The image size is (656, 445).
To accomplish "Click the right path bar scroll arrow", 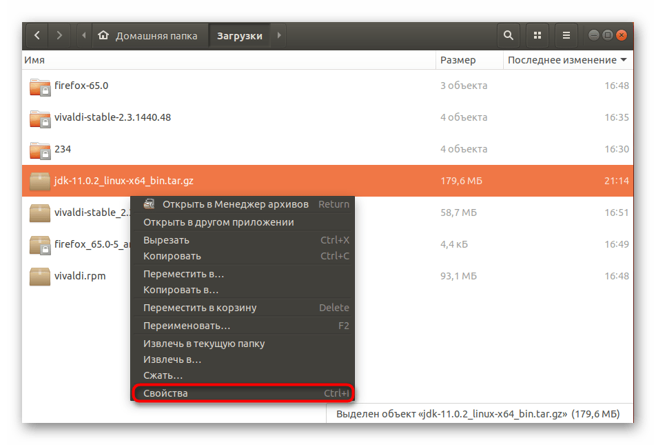I will click(278, 35).
